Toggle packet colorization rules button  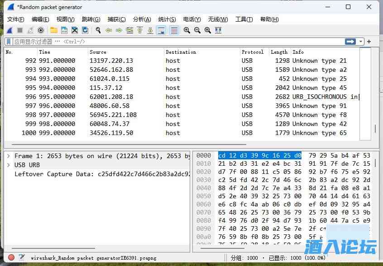(x=174, y=30)
